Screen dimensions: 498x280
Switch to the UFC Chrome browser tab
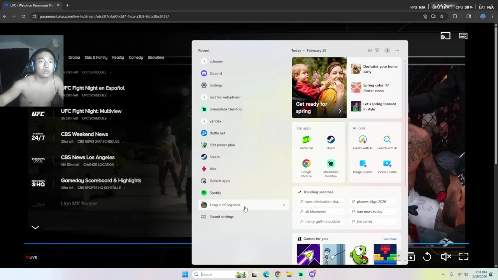(31, 5)
